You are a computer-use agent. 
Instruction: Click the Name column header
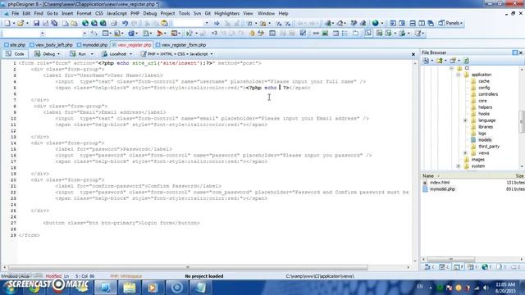(x=428, y=176)
